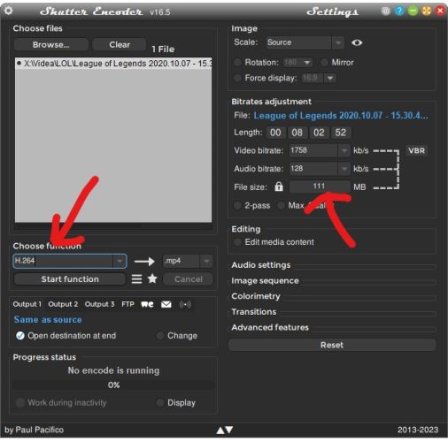The image size is (448, 442).
Task: Expand the Transitions section
Action: coord(254,312)
